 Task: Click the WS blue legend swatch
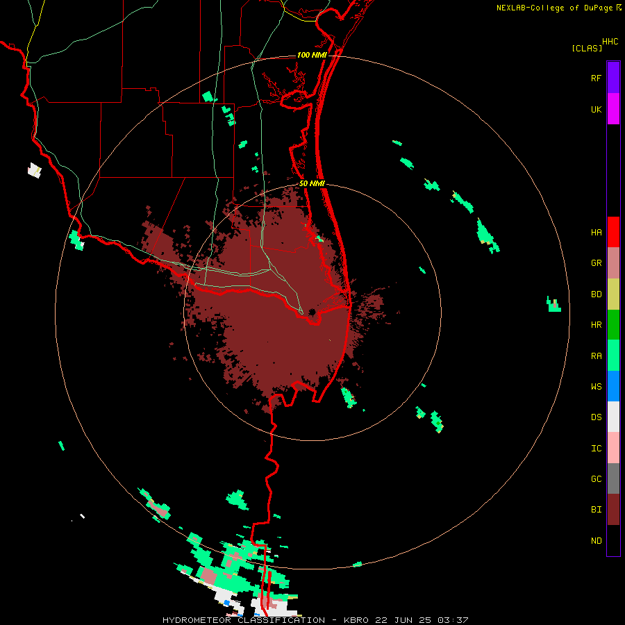(x=613, y=386)
